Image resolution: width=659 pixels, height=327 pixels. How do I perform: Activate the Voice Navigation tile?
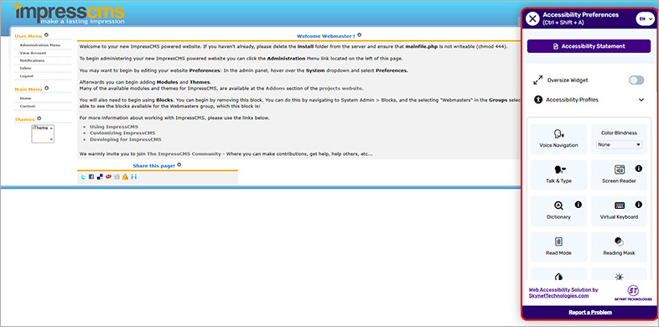[558, 139]
